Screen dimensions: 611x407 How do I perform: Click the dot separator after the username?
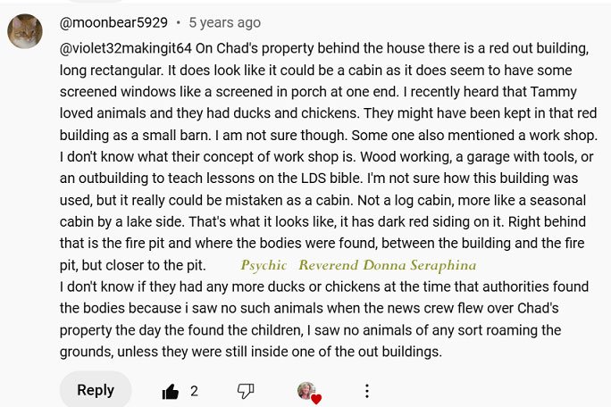tap(178, 22)
